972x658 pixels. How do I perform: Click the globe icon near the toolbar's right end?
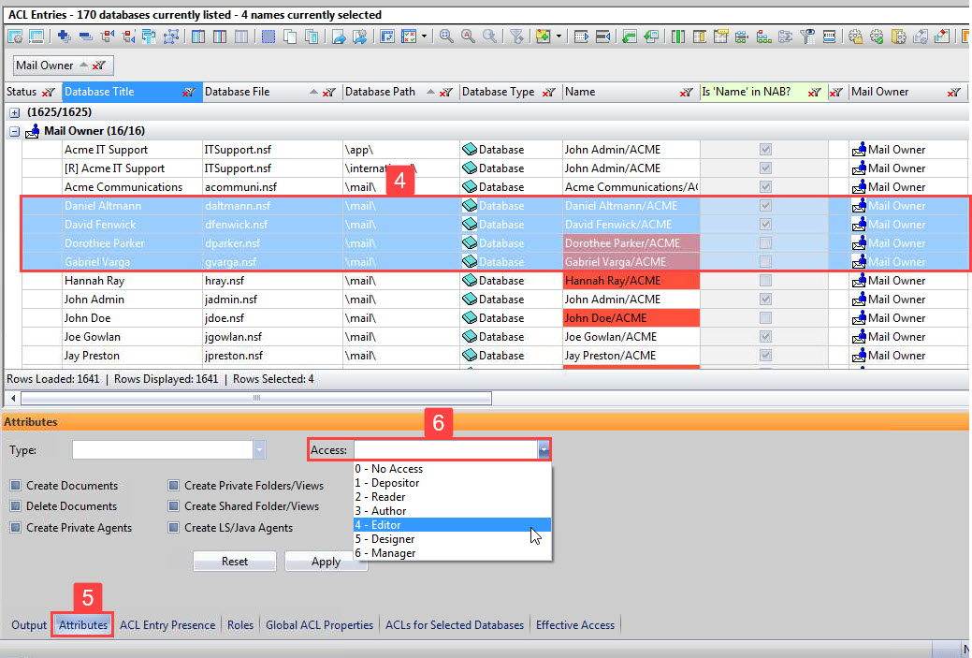pyautogui.click(x=877, y=36)
